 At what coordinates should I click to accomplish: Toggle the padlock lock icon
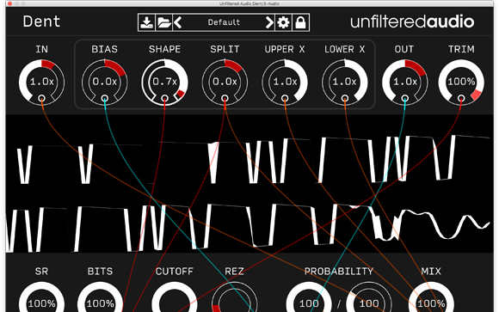tap(300, 22)
